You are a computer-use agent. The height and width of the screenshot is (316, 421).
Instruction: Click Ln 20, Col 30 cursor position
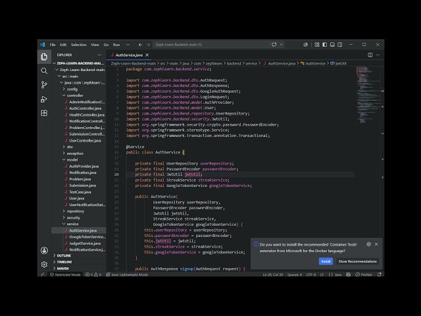click(x=273, y=275)
